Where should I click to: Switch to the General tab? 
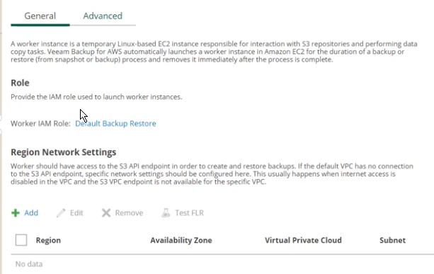click(x=40, y=16)
